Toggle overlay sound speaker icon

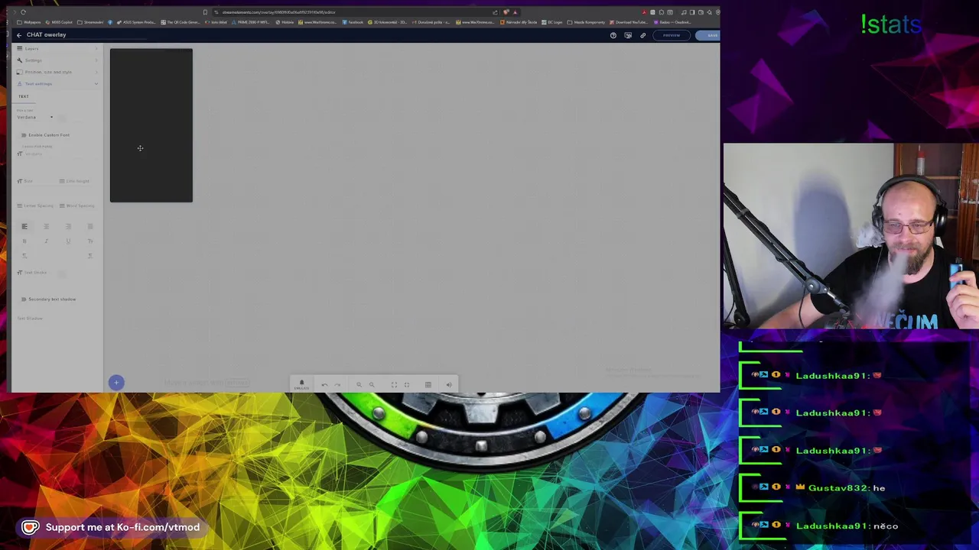(x=449, y=385)
